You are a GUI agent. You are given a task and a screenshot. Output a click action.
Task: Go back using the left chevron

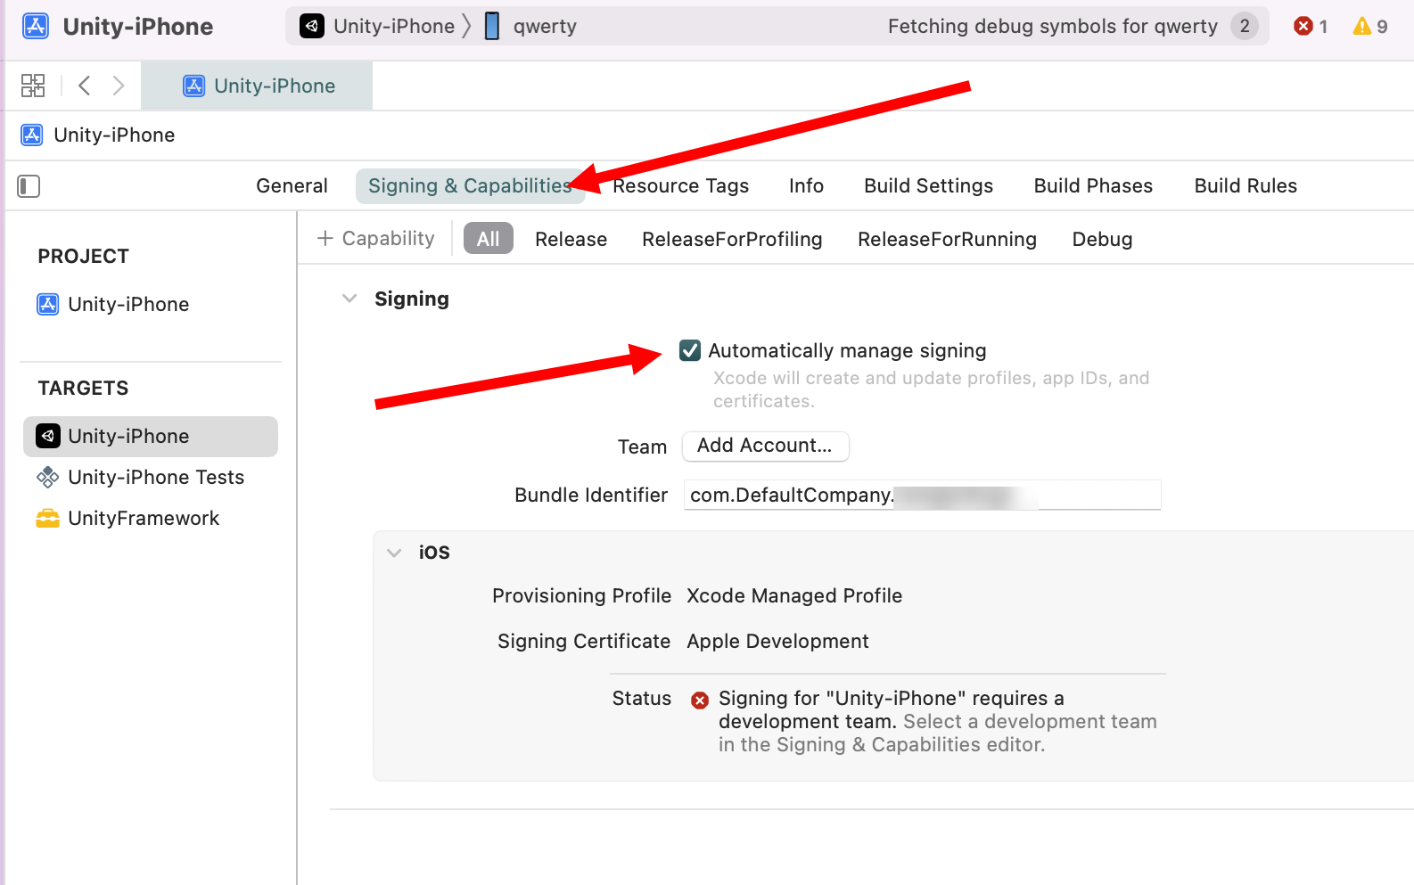click(85, 86)
